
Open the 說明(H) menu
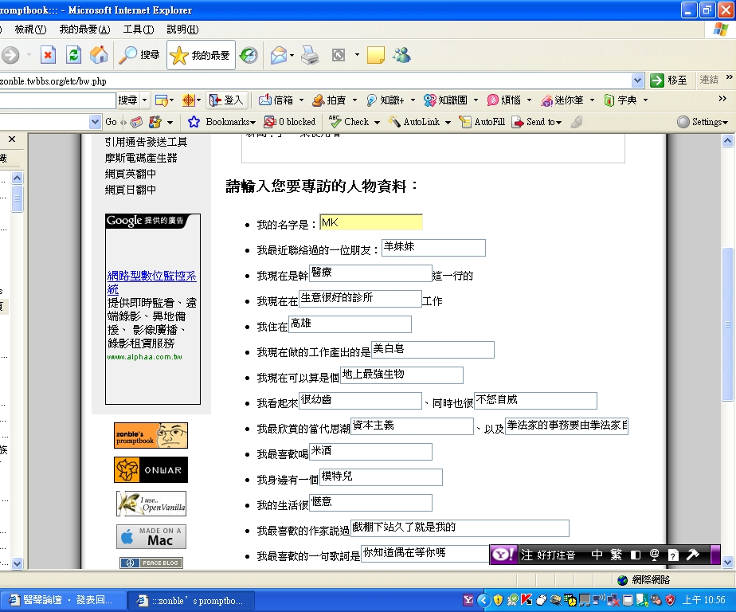(x=182, y=29)
